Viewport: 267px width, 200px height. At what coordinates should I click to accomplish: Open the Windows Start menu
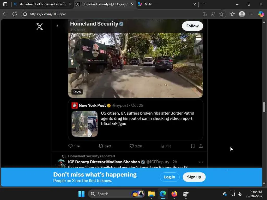pyautogui.click(x=81, y=194)
